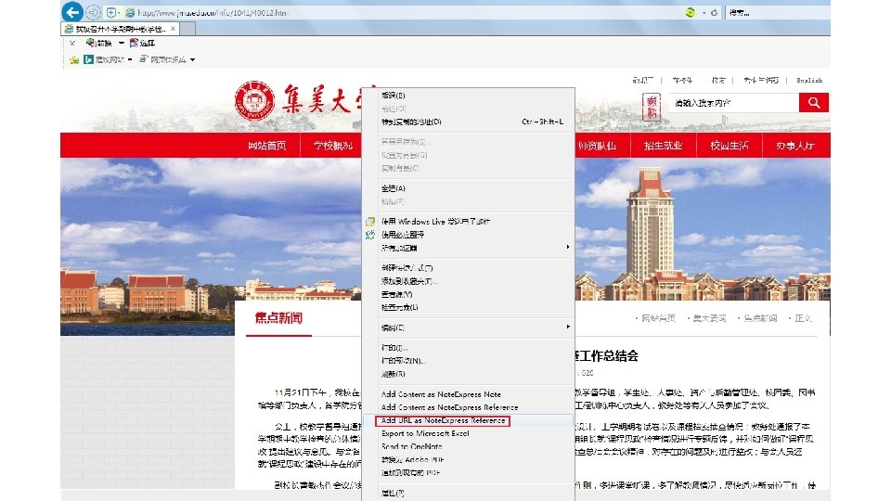Viewport: 891px width, 501px height.
Task: Click the web slice gallery icon
Action: tap(144, 59)
